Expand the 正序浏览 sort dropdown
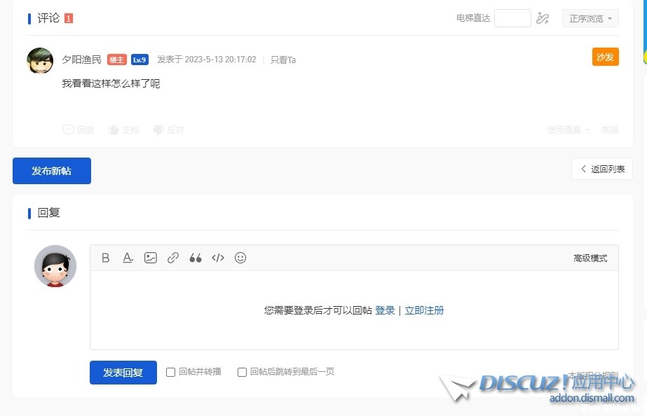This screenshot has height=416, width=647. coord(590,18)
